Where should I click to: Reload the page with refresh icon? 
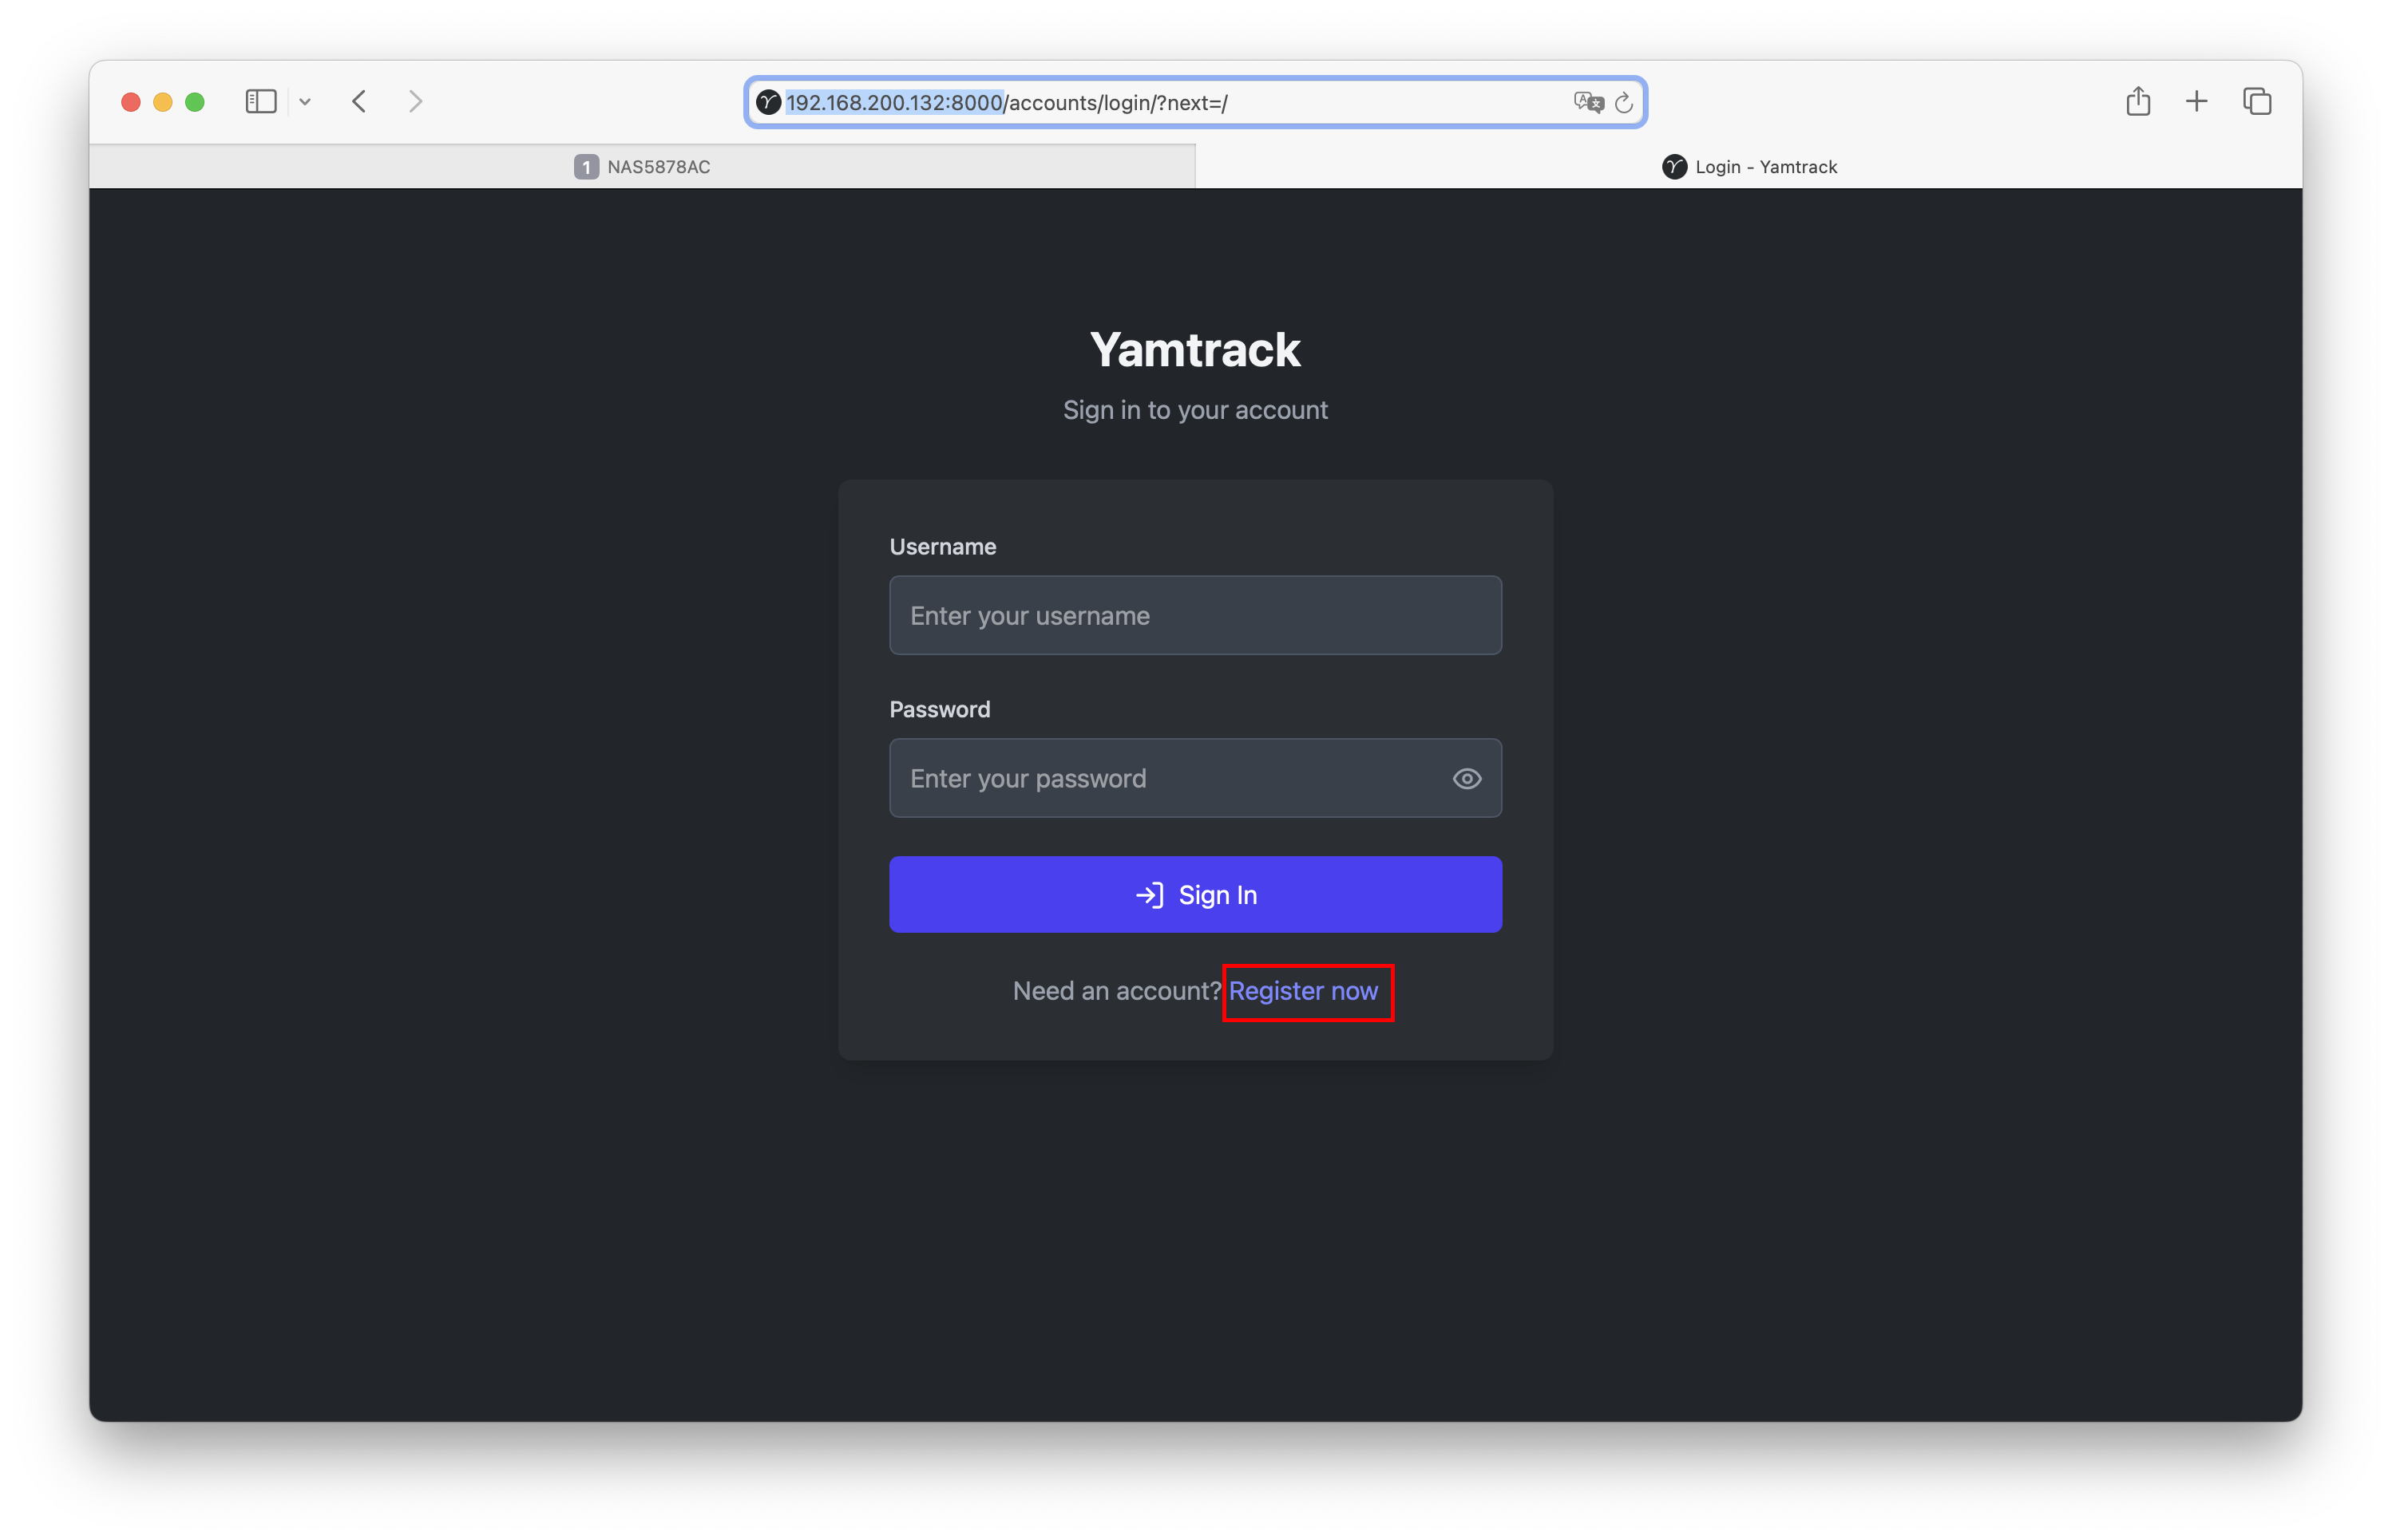pyautogui.click(x=1624, y=102)
